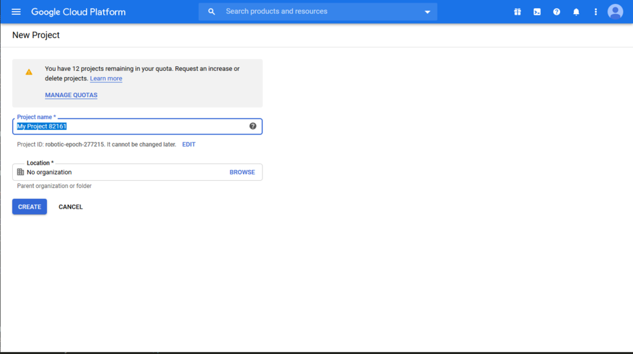This screenshot has height=354, width=633.
Task: Focus the Search products and resources field
Action: pos(318,11)
